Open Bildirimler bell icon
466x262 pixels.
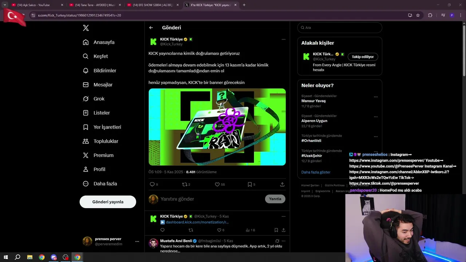coord(86,71)
